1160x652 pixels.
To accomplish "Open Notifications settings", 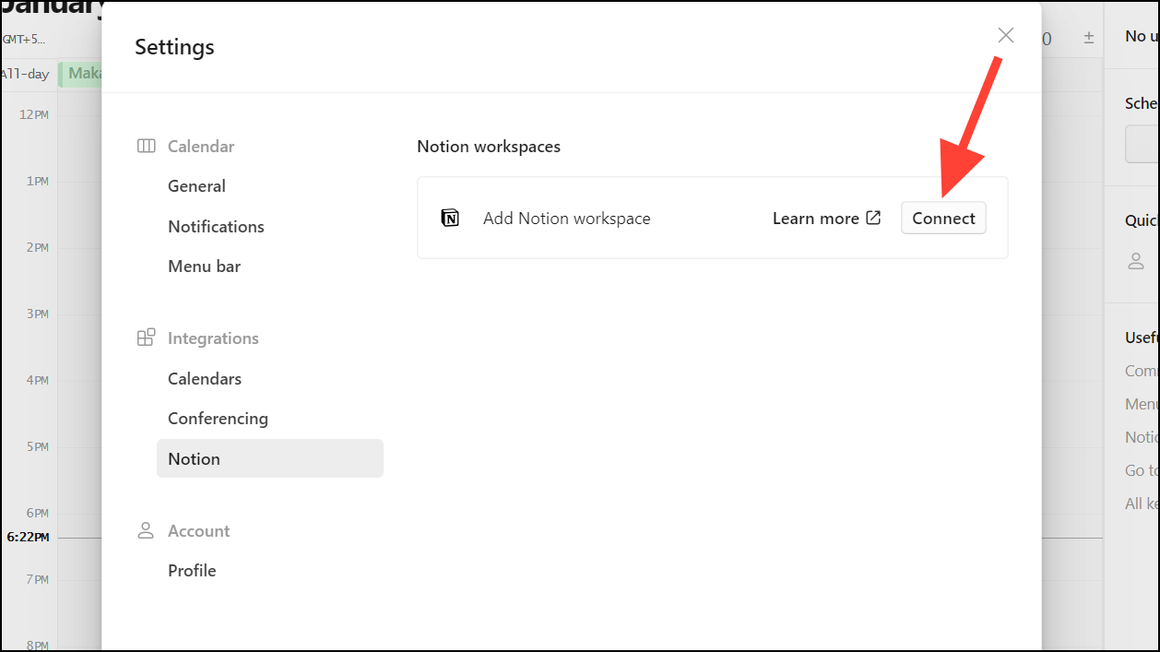I will (x=216, y=227).
